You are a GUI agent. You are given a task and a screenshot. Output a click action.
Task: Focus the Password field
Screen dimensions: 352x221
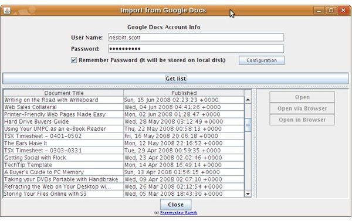196,49
